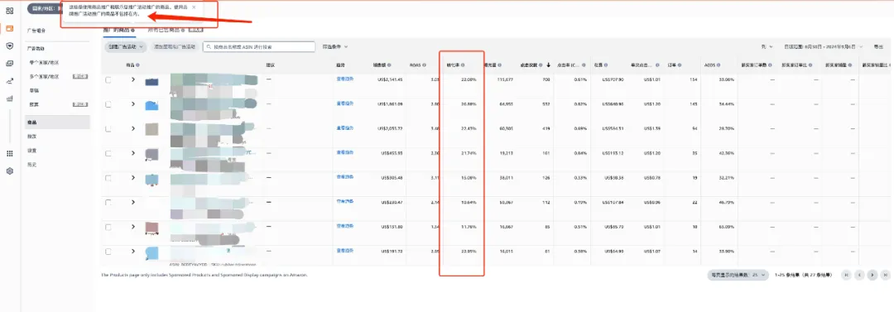The height and width of the screenshot is (312, 894).
Task: Tick the checkbox for the US$1,861.09 row
Action: (108, 103)
